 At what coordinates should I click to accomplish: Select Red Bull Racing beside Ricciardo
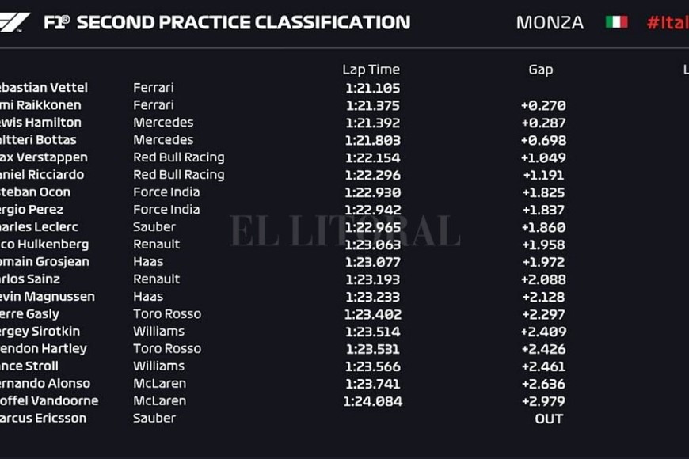click(x=178, y=175)
